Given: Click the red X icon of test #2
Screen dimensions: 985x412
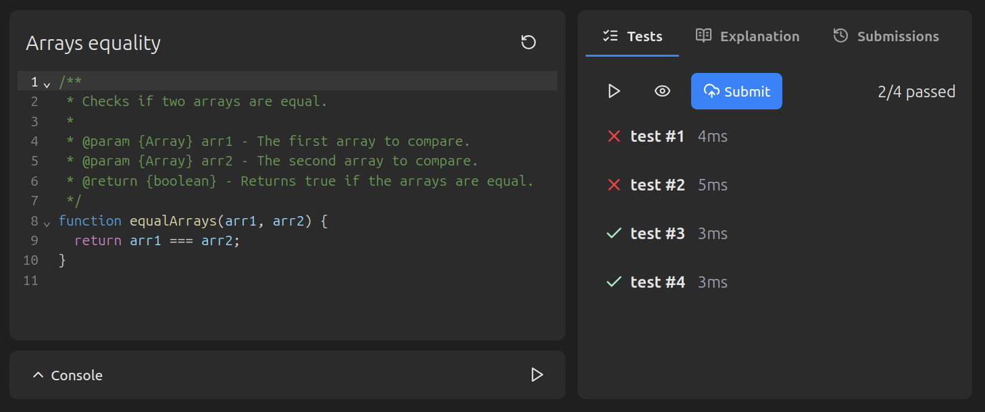Looking at the screenshot, I should [613, 185].
